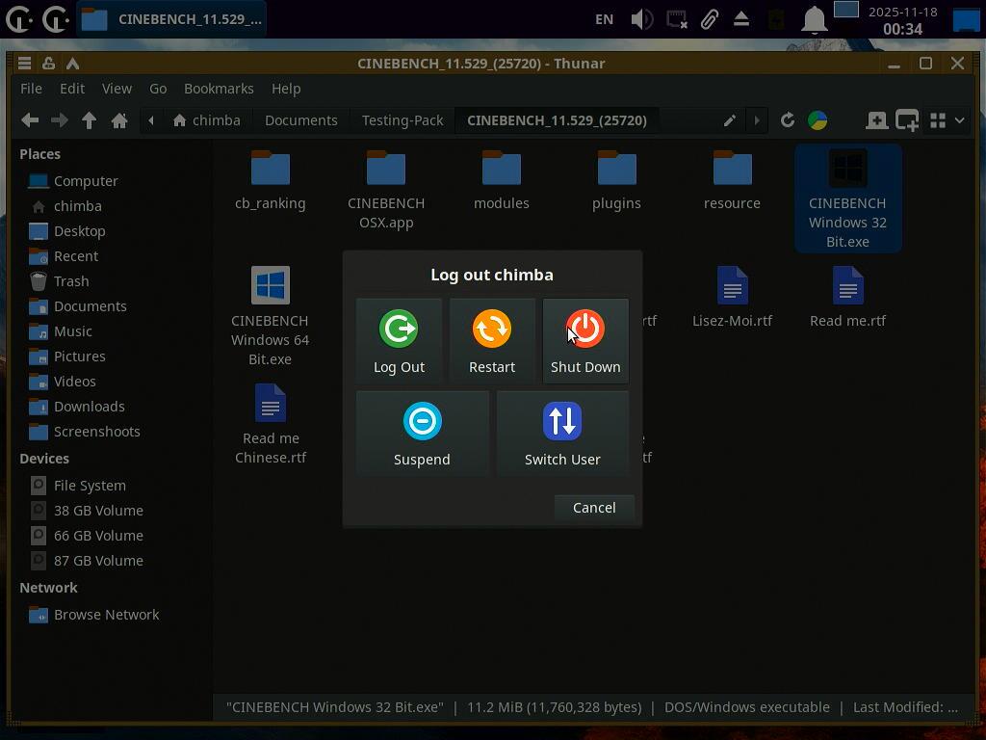Click the edit path pencil icon
Viewport: 986px width, 740px height.
click(x=730, y=120)
